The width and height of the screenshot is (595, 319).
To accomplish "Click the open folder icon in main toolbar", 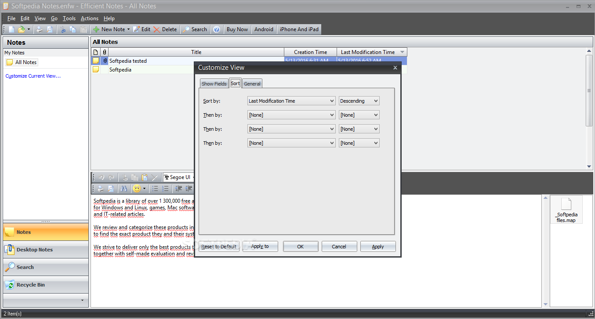I will pyautogui.click(x=21, y=29).
